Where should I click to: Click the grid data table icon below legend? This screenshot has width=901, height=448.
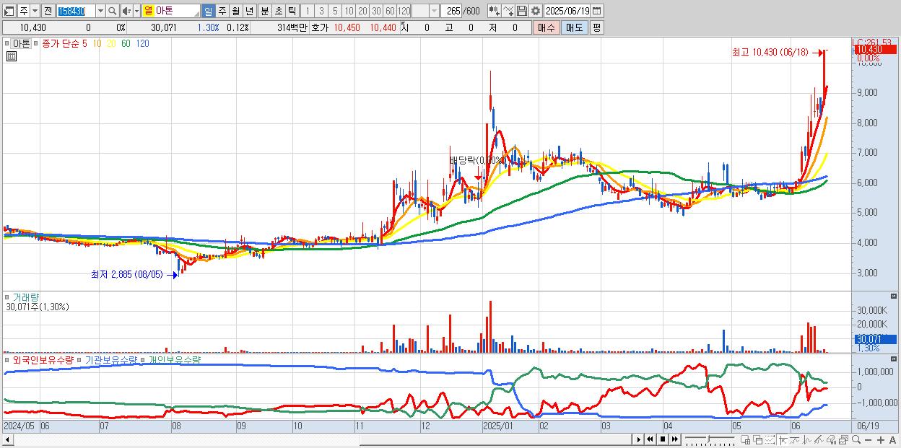(x=12, y=56)
